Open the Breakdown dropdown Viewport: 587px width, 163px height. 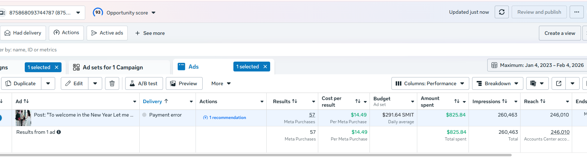(x=497, y=83)
